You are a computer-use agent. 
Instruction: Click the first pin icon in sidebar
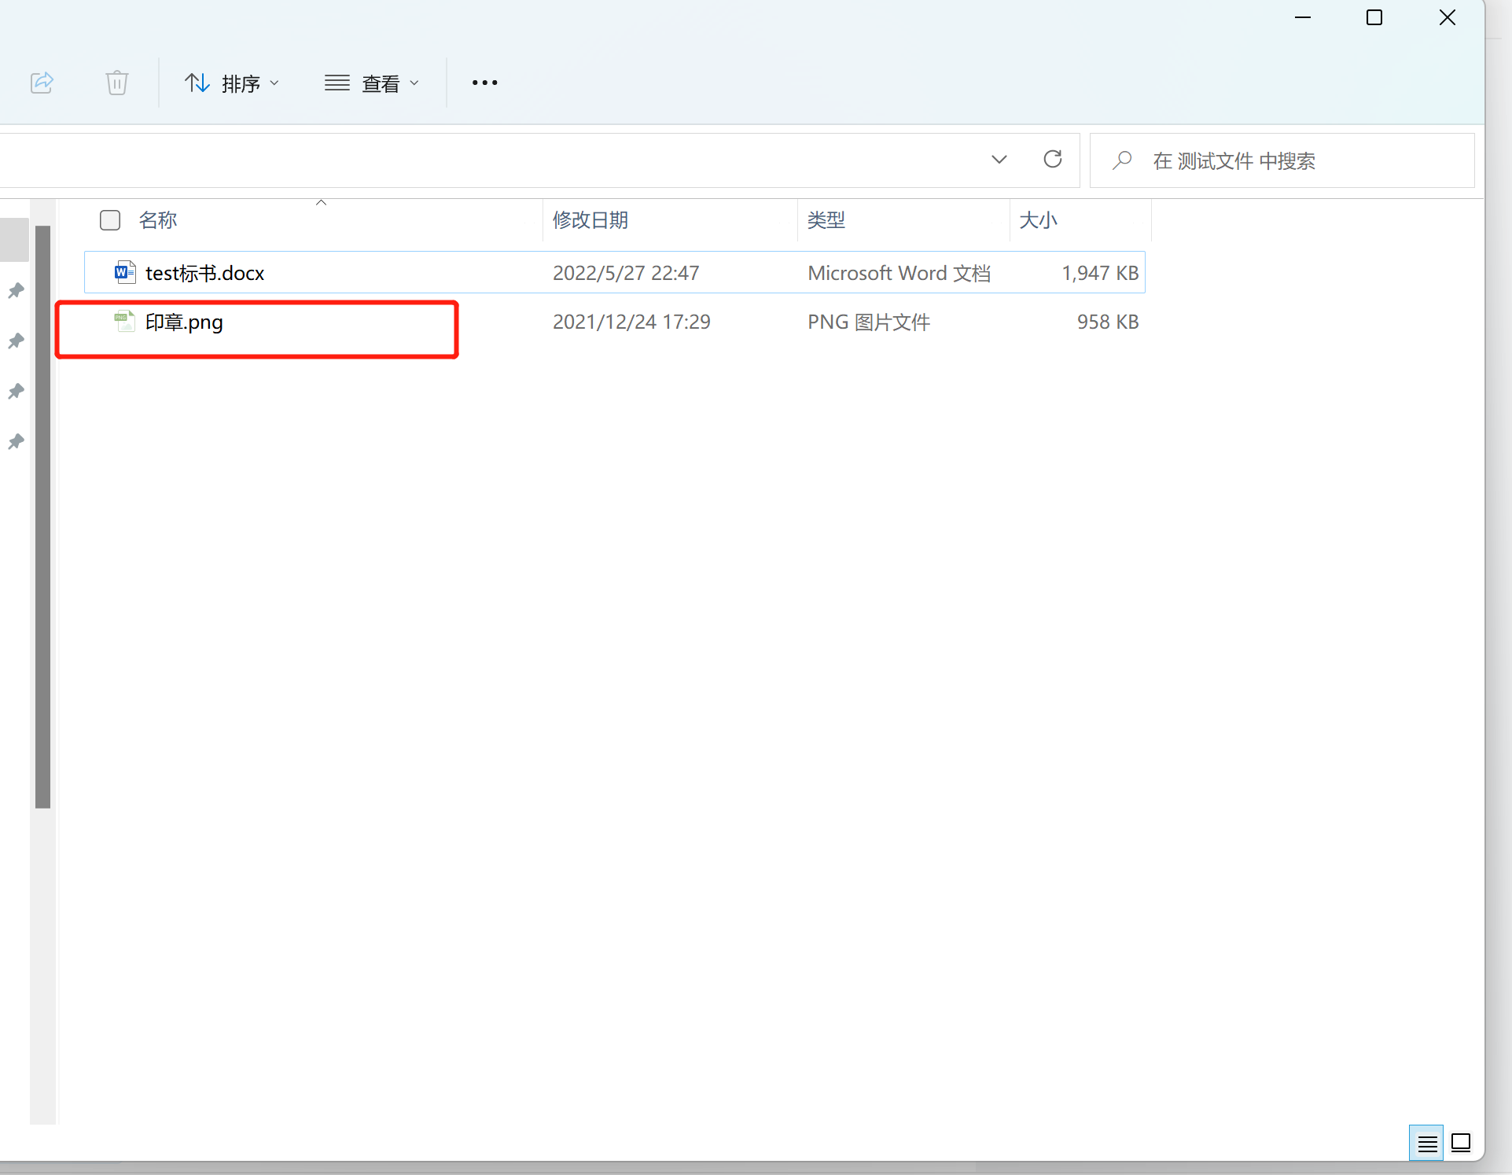[16, 290]
